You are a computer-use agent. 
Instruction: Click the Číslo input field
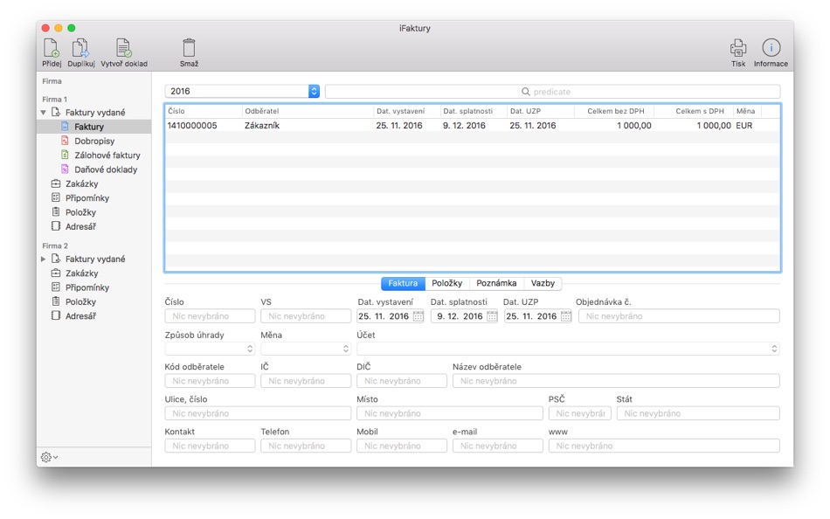tap(210, 316)
